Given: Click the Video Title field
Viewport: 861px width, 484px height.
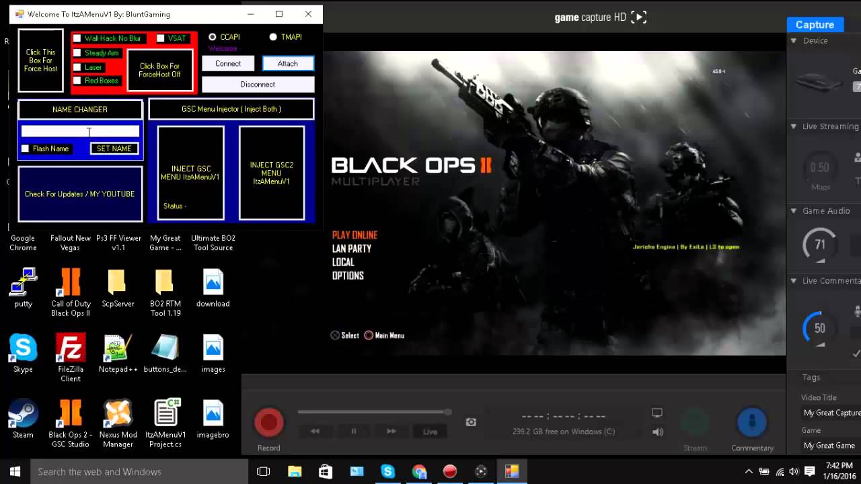Looking at the screenshot, I should [831, 413].
